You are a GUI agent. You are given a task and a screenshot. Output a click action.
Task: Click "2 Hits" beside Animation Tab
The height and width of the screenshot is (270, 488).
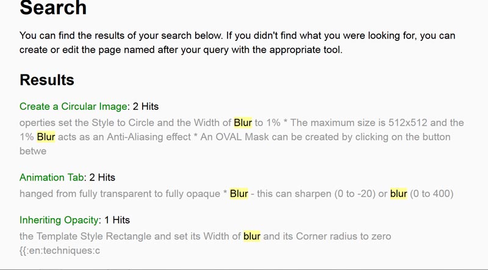[x=101, y=177]
